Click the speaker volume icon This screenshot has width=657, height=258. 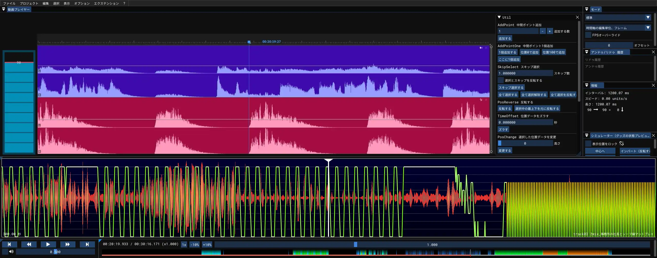coord(11,252)
